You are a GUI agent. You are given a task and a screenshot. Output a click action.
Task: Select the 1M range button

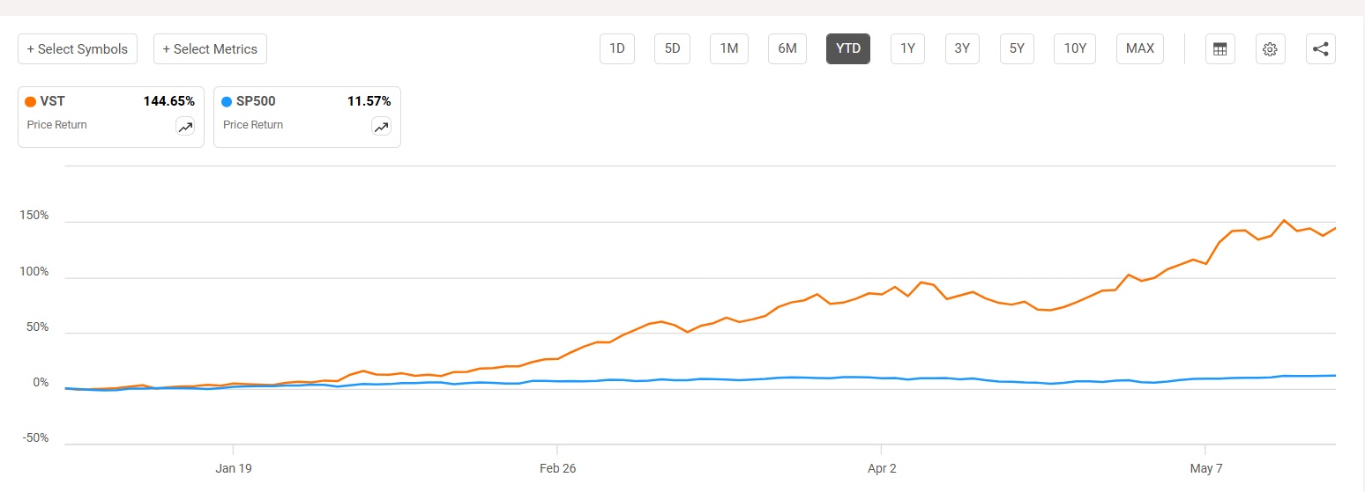[x=728, y=49]
